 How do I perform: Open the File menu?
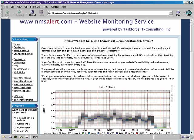[6, 7]
